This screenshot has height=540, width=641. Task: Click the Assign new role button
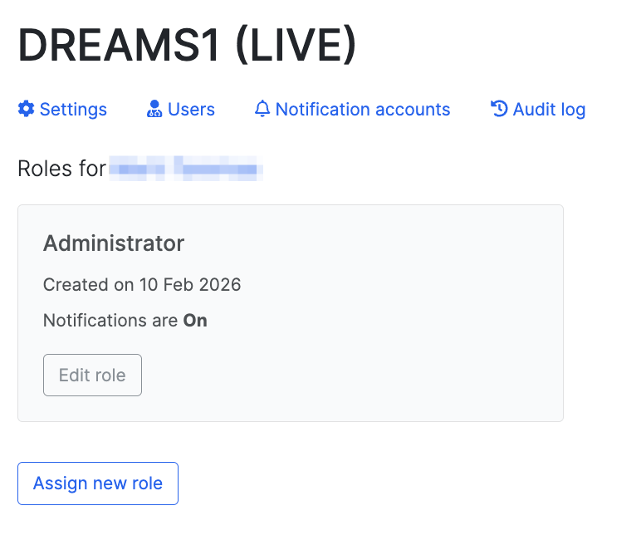tap(98, 484)
